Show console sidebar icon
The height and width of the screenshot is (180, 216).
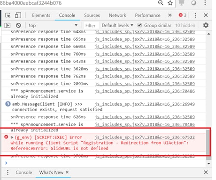click(8, 25)
